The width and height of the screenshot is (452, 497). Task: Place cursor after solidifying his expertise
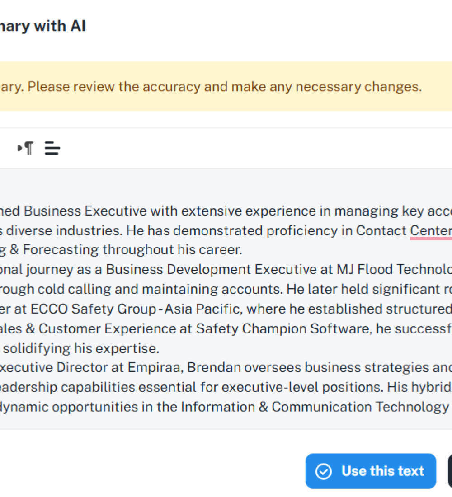(x=160, y=348)
